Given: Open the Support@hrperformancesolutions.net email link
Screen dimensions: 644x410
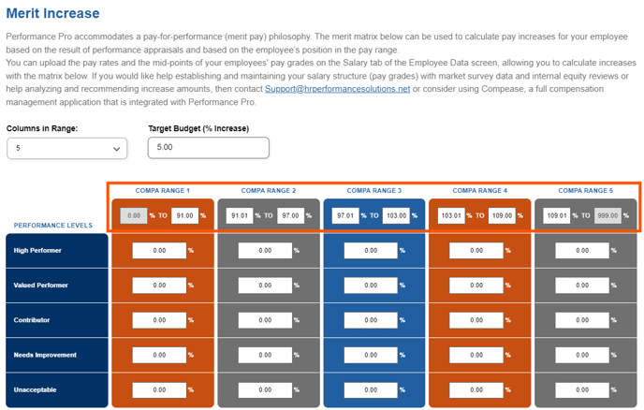Looking at the screenshot, I should (x=337, y=89).
